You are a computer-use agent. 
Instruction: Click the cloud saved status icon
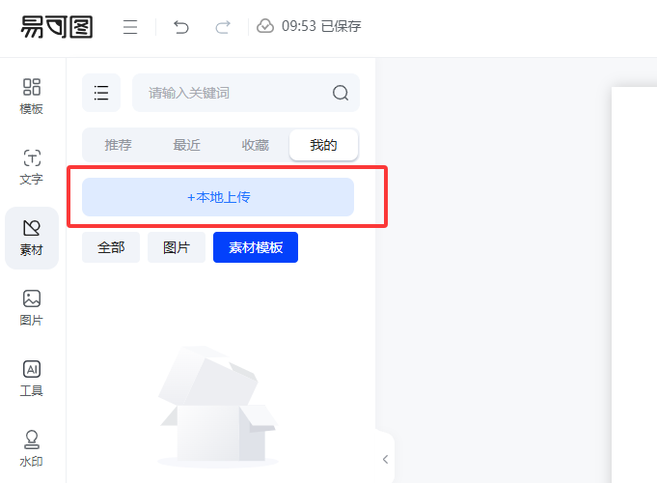pos(265,26)
